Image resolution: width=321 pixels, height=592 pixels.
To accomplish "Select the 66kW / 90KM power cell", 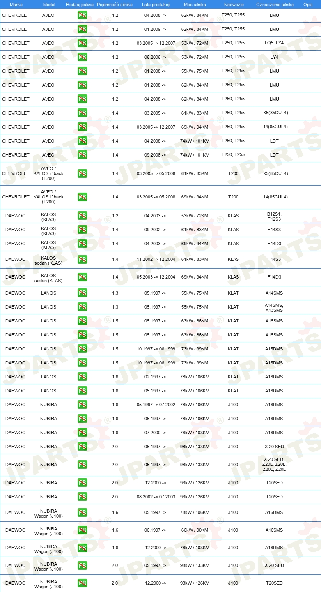I will 195,530.
